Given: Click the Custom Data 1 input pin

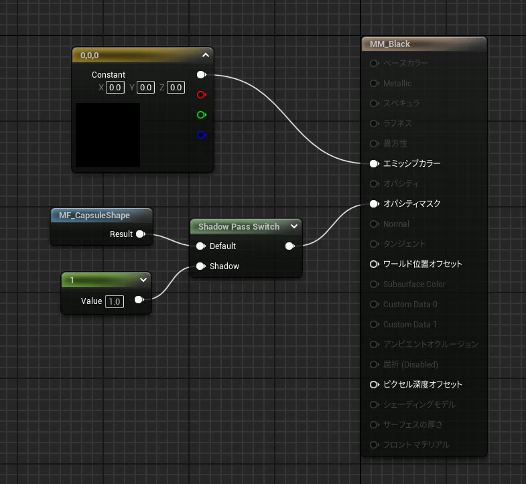Looking at the screenshot, I should click(374, 325).
